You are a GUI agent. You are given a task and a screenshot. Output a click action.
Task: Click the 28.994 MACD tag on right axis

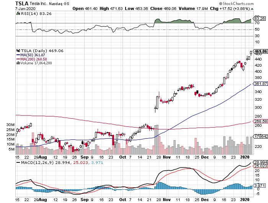(x=260, y=162)
